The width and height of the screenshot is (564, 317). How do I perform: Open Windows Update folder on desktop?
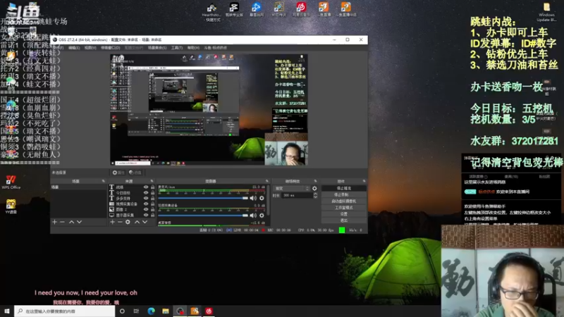[546, 12]
